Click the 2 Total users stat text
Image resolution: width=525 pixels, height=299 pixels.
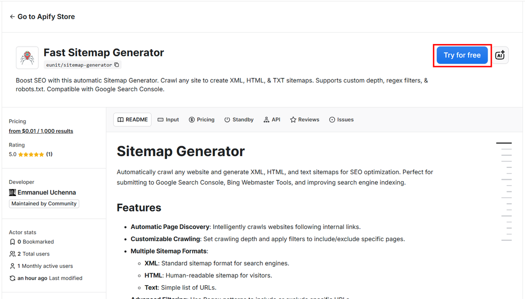[33, 254]
